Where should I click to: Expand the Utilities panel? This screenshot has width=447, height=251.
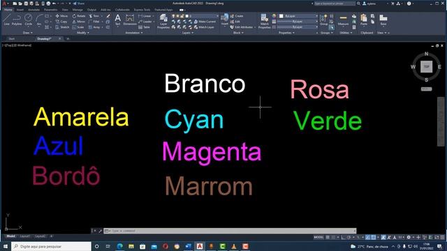point(346,33)
